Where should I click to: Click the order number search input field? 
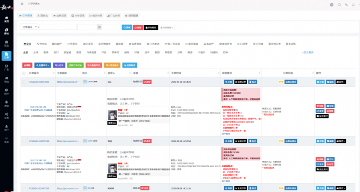click(58, 27)
